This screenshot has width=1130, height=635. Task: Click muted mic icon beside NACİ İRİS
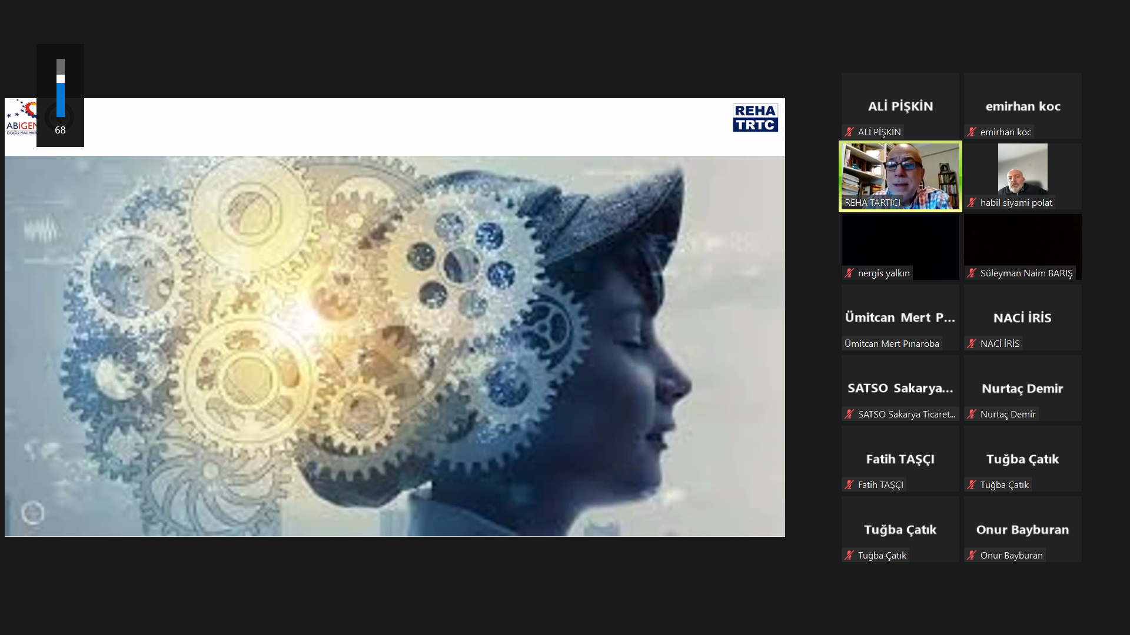tap(972, 344)
